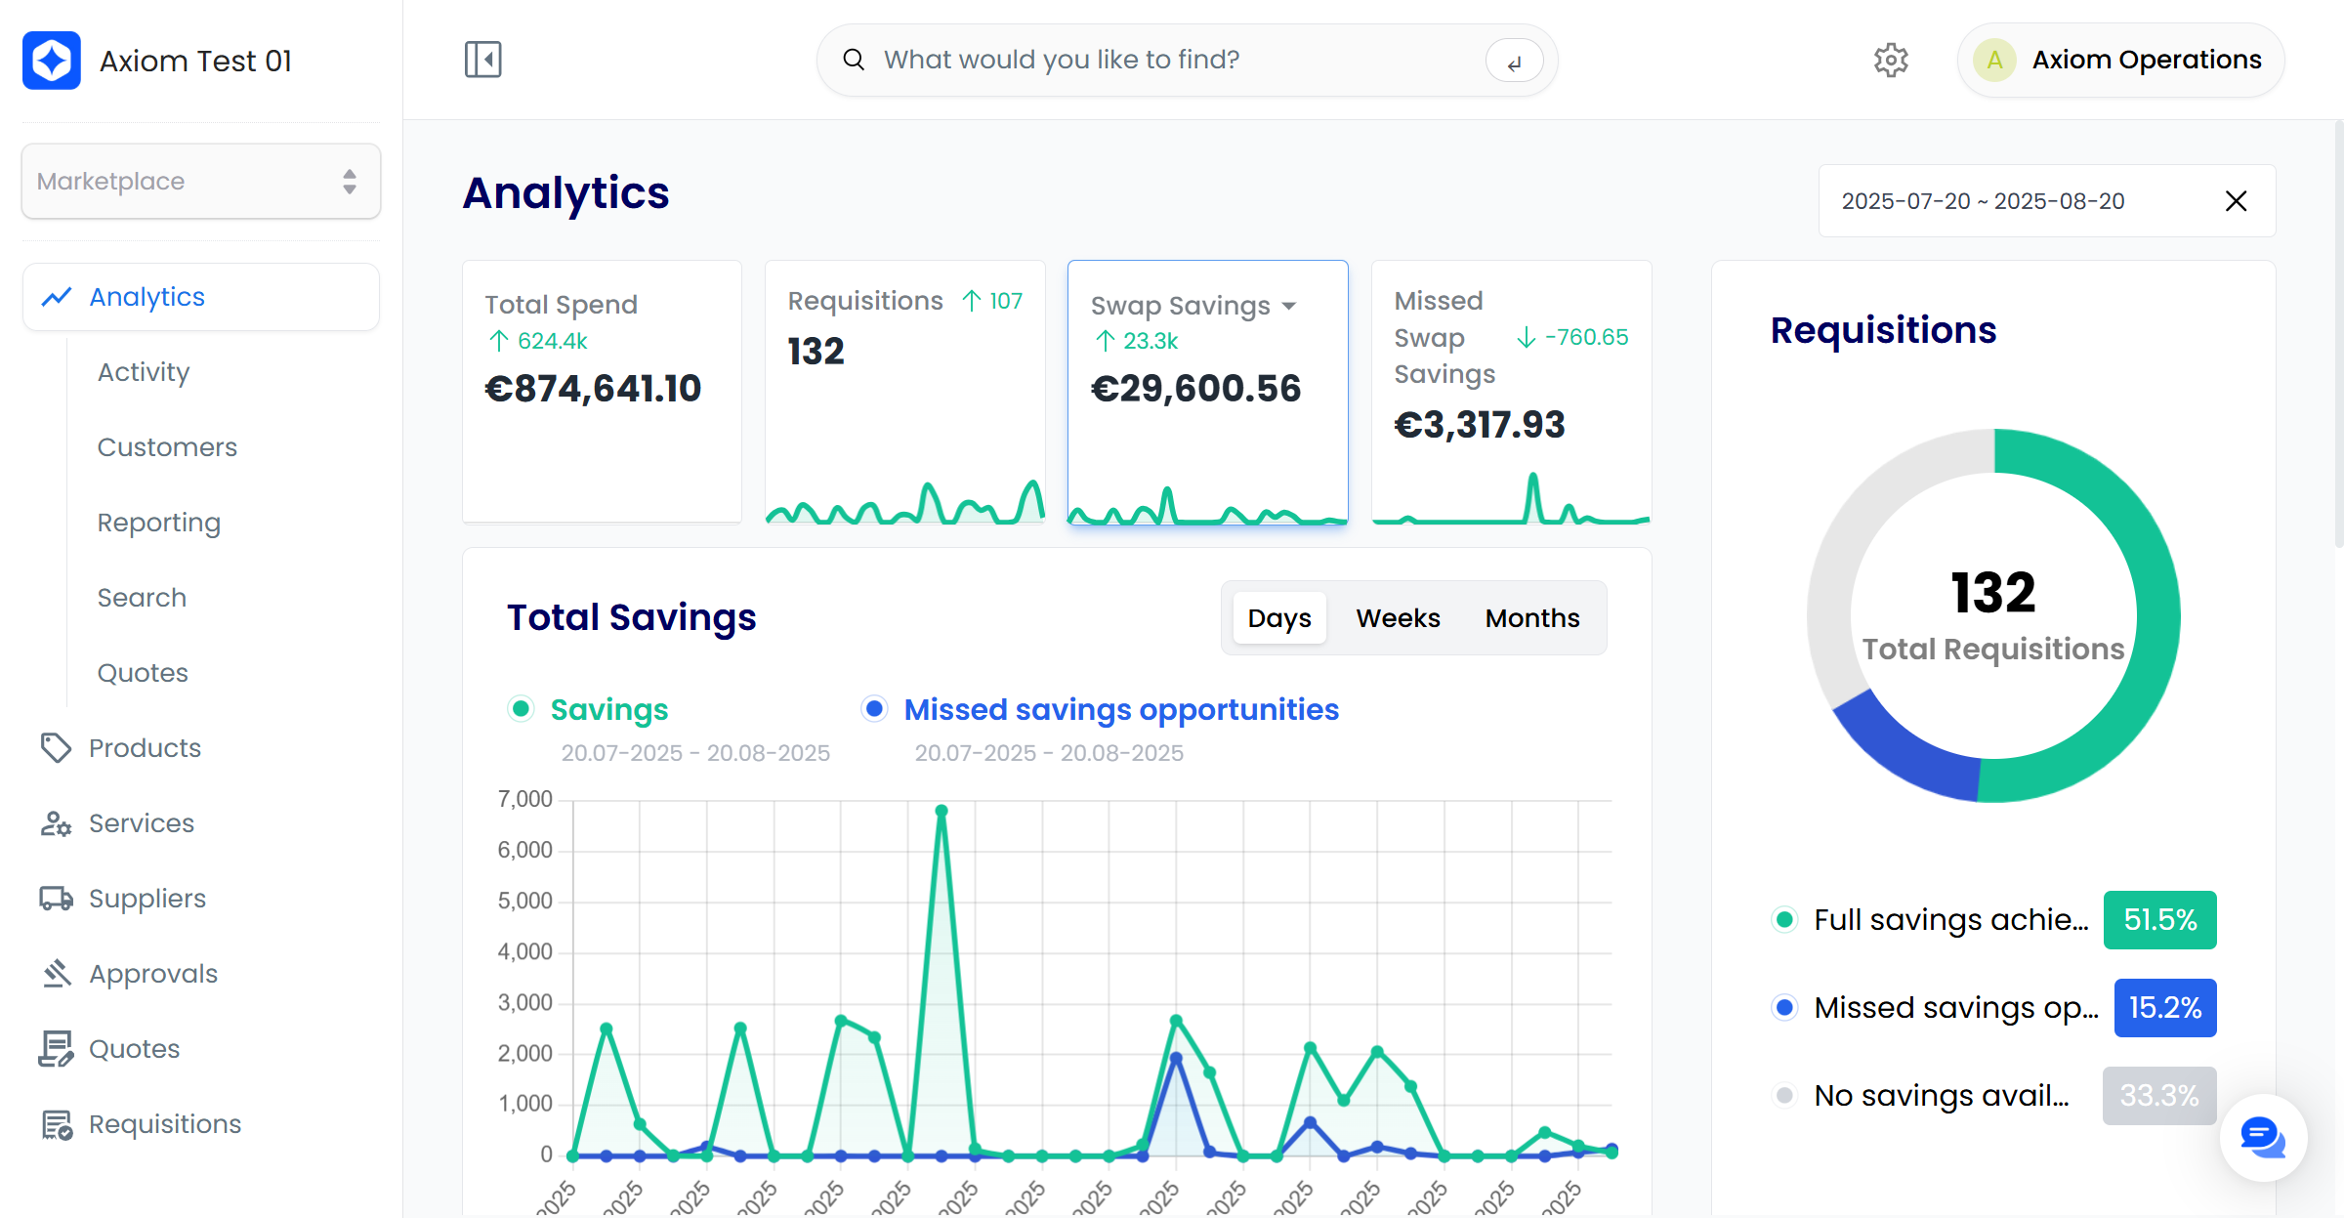Open Axiom Operations account button
Image resolution: width=2344 pixels, height=1218 pixels.
(2119, 60)
